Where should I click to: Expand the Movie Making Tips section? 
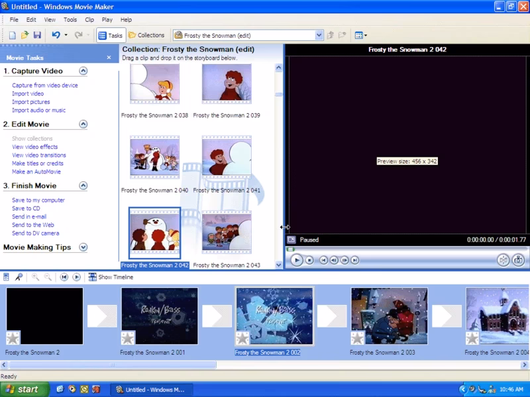pos(83,247)
